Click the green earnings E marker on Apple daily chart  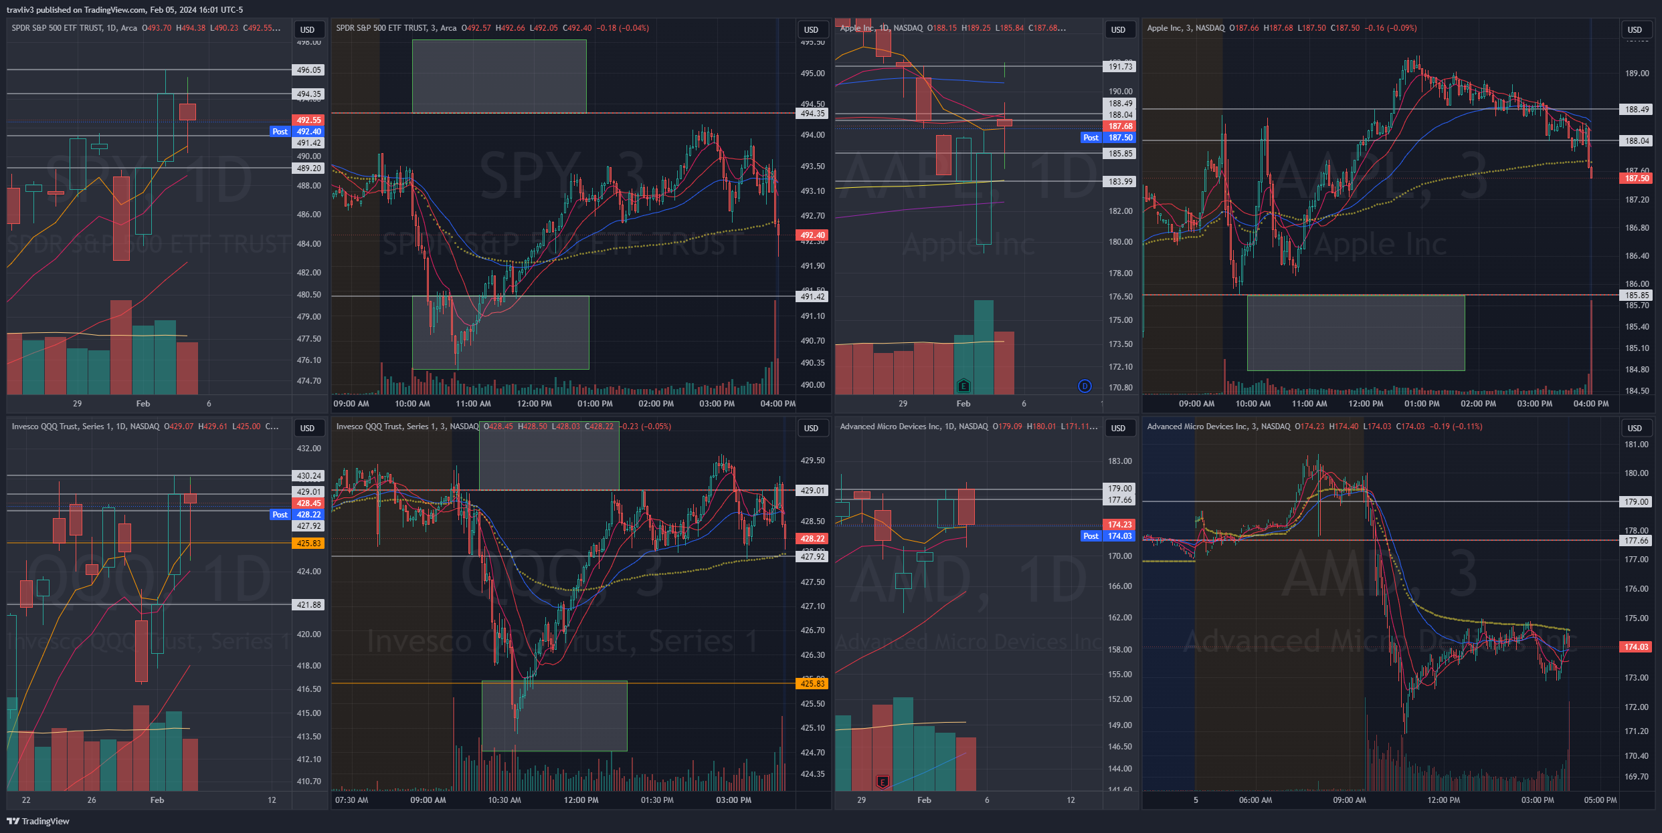pyautogui.click(x=963, y=386)
